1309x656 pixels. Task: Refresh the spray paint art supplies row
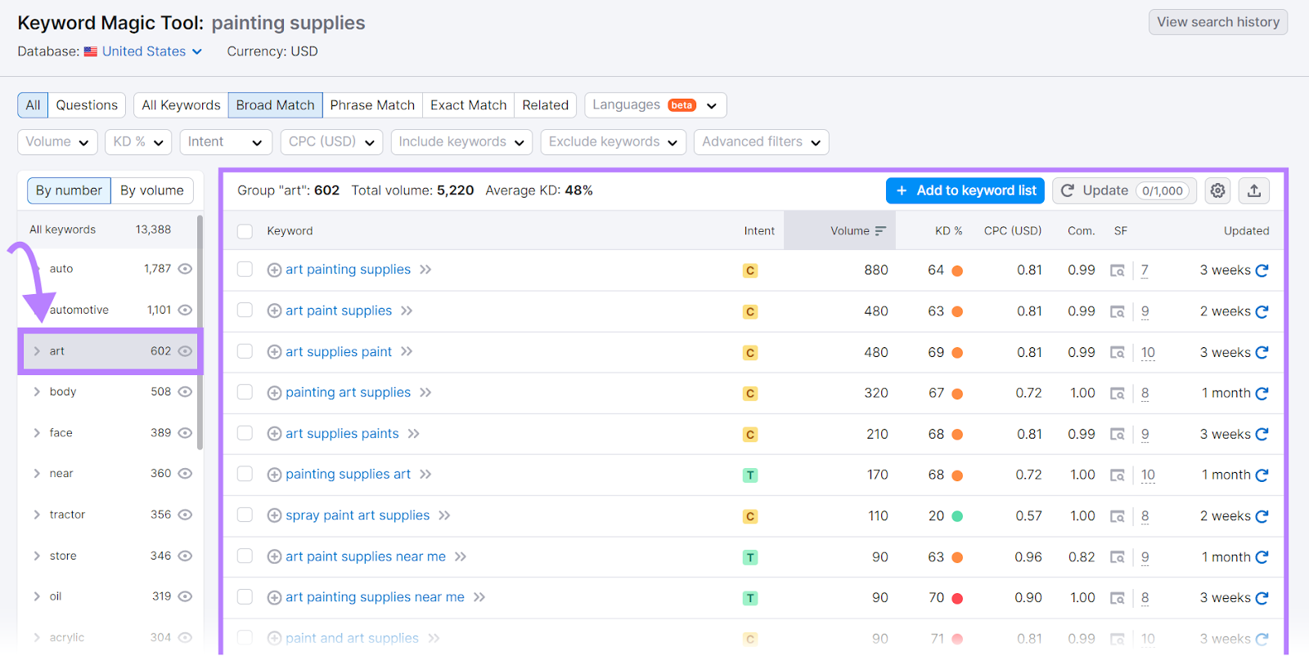point(1262,516)
